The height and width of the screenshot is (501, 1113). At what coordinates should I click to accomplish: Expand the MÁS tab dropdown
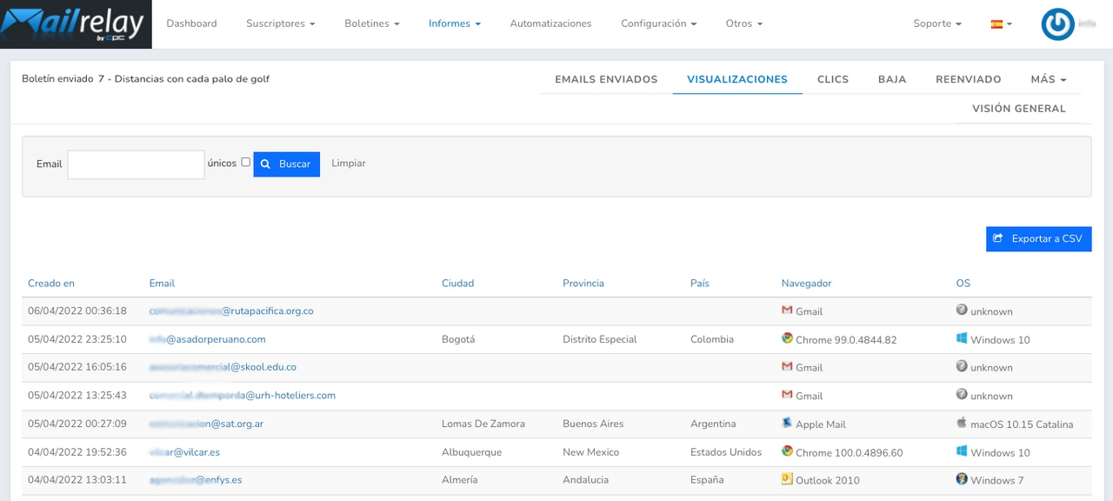(1048, 79)
